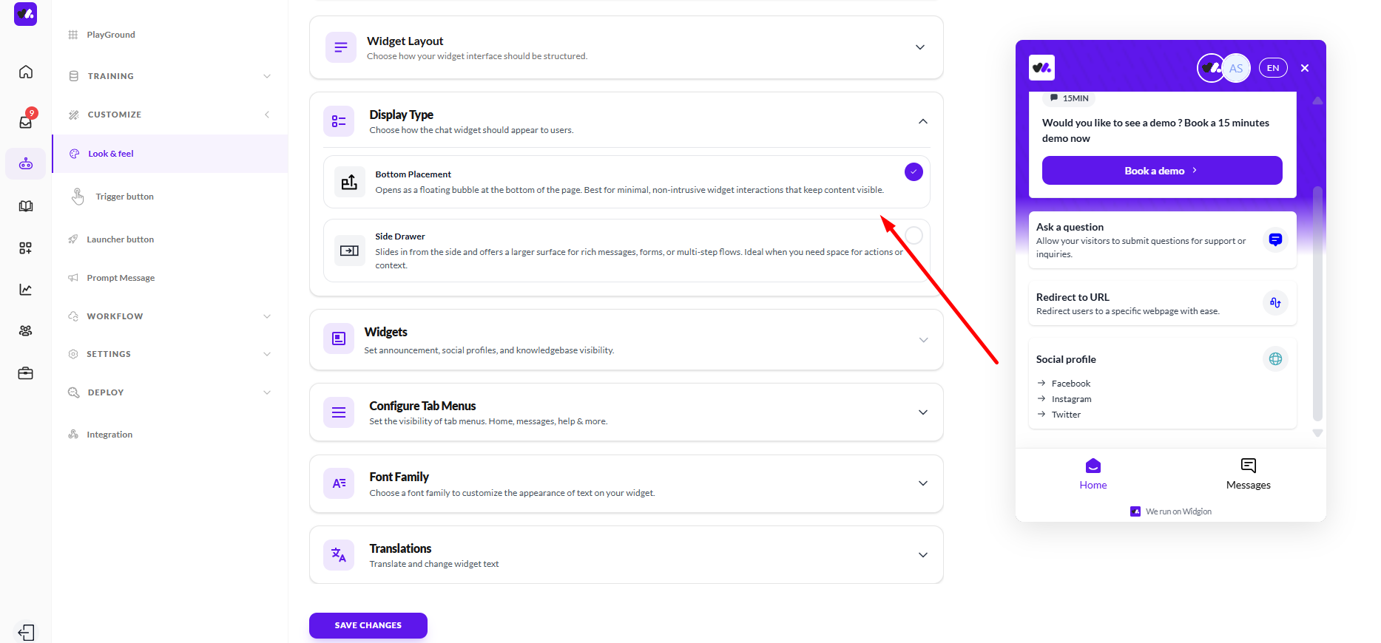The image size is (1381, 643).
Task: Click the knowledge base book icon
Action: pos(26,206)
